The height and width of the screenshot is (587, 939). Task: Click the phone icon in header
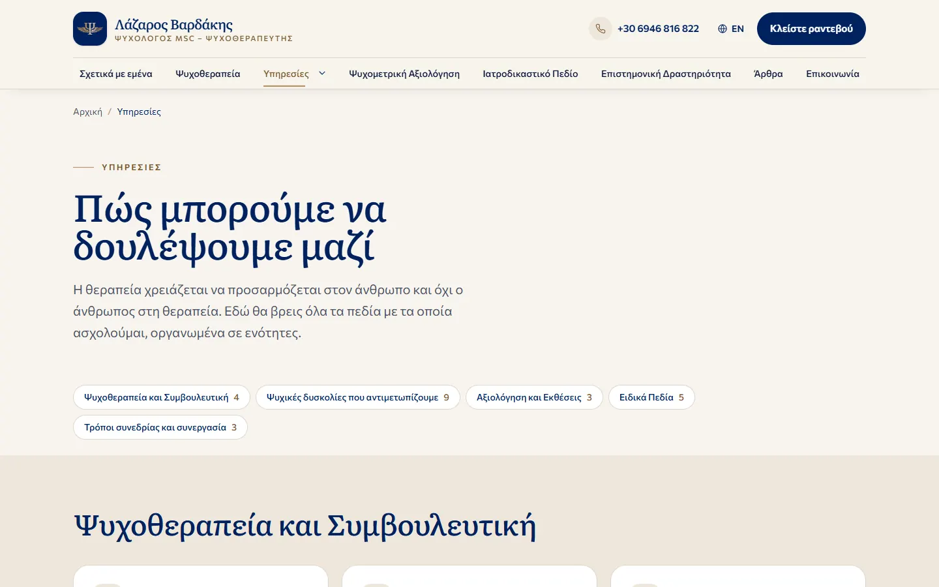pyautogui.click(x=601, y=29)
